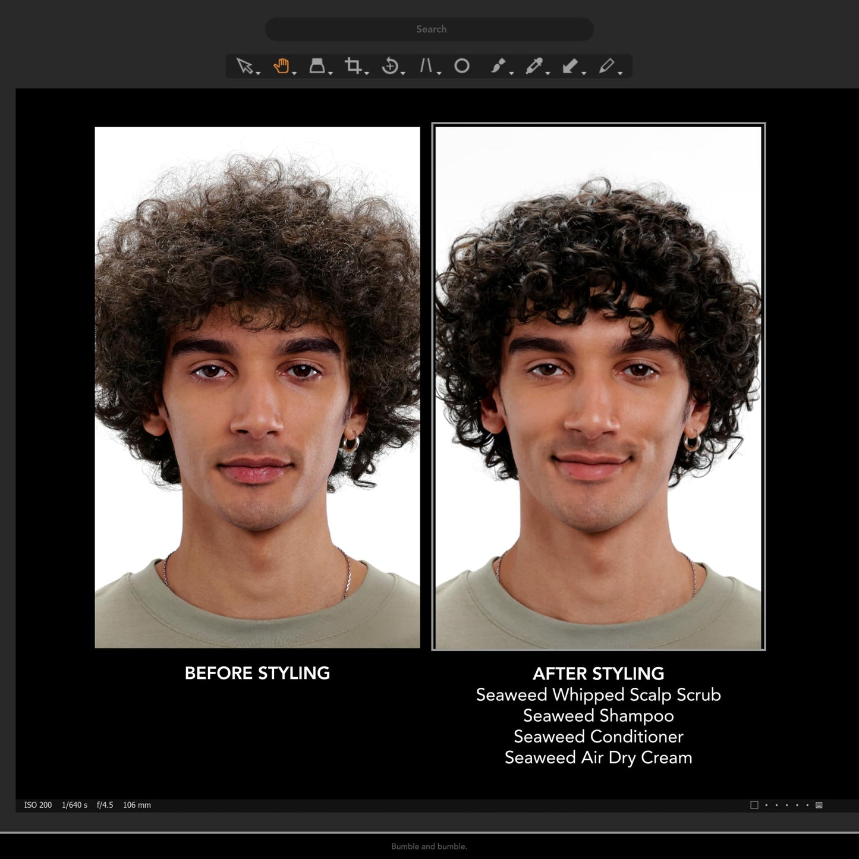
Task: Select the straighten lines tool
Action: click(x=426, y=66)
